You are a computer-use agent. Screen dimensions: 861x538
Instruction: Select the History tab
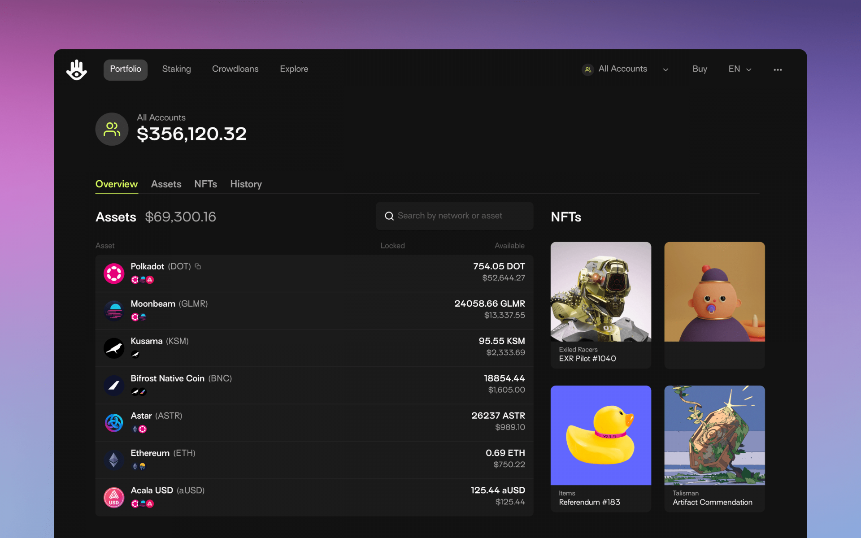point(246,184)
